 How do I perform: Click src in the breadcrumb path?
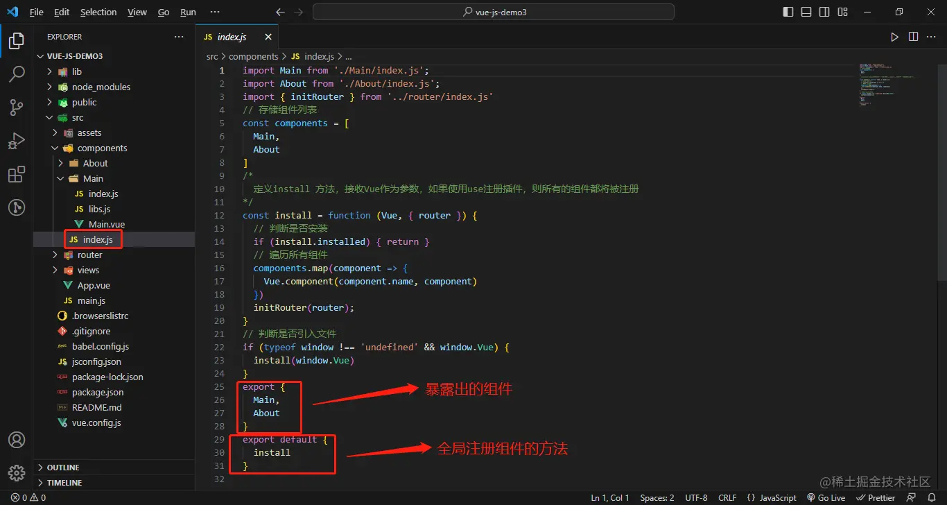tap(212, 56)
